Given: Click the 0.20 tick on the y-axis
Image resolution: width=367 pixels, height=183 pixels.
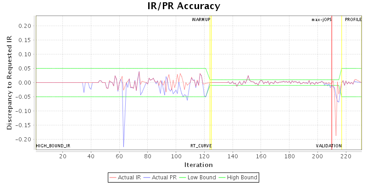Looking at the screenshot, I should pos(24,26).
